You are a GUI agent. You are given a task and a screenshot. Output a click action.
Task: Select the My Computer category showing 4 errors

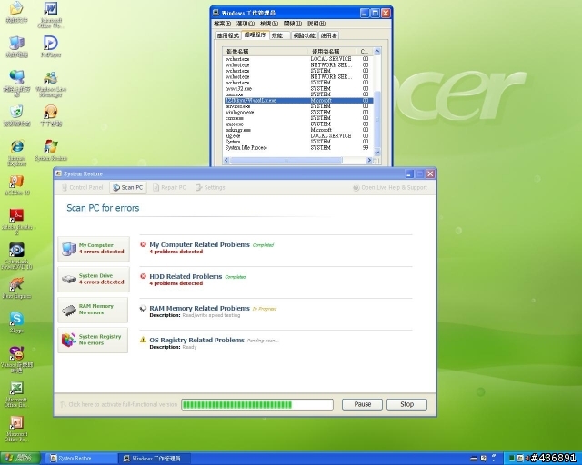[x=94, y=249]
